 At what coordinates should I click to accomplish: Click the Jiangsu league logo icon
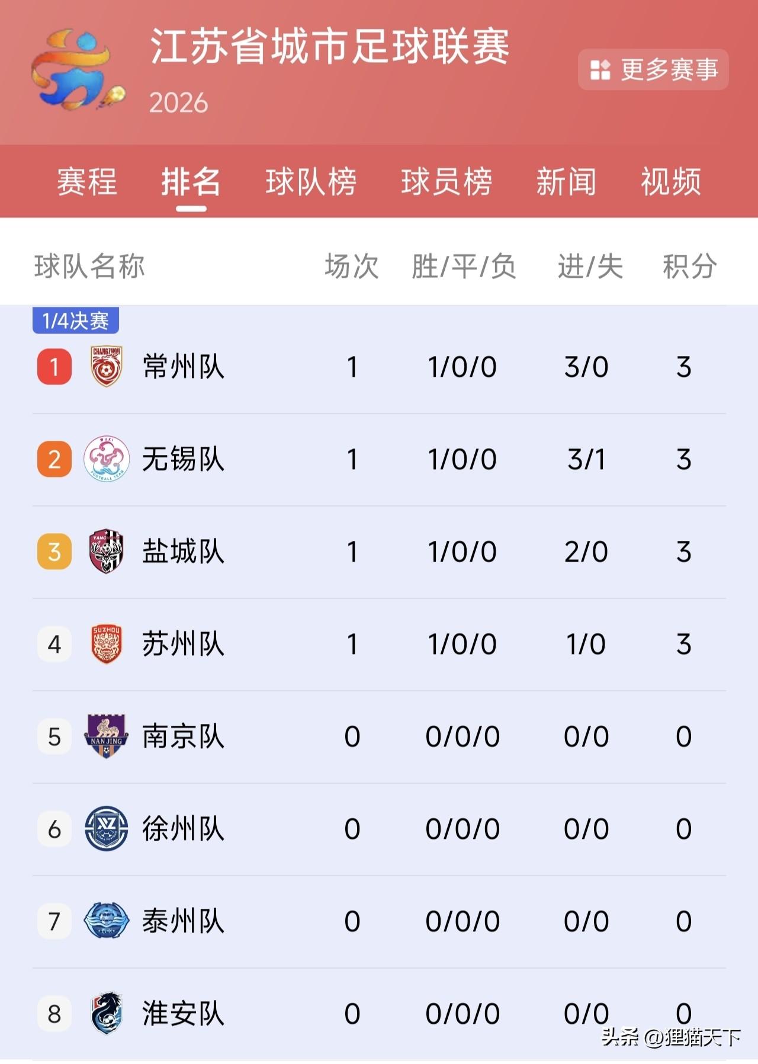tap(78, 70)
